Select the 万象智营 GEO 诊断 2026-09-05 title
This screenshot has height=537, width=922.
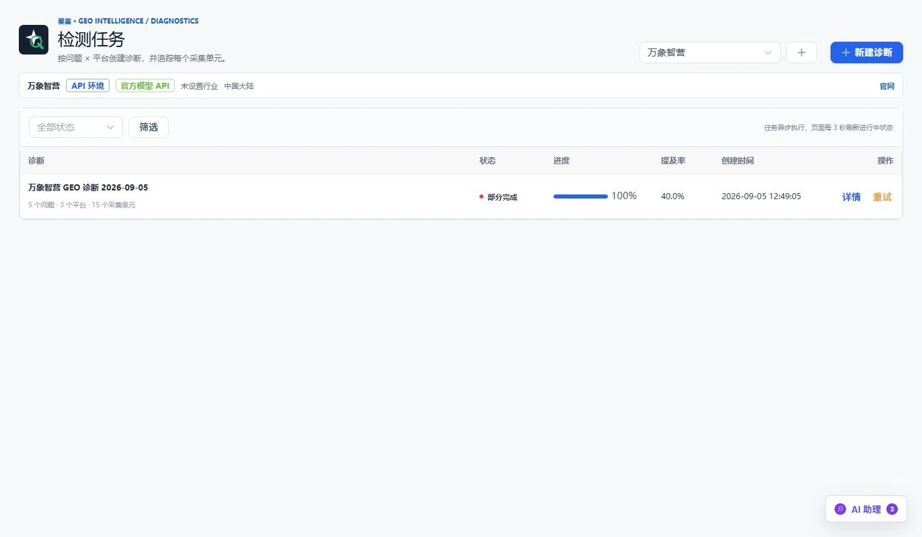pyautogui.click(x=88, y=188)
